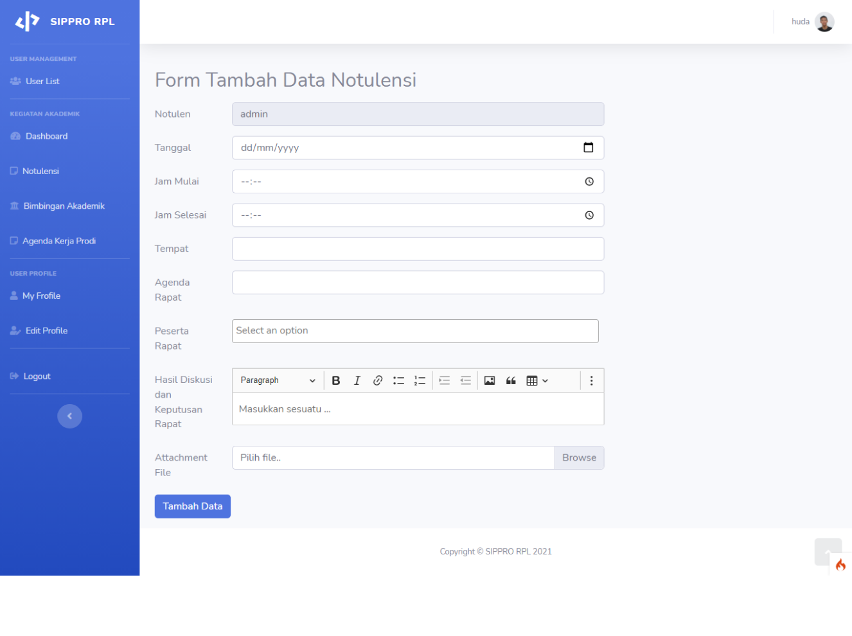Image resolution: width=852 pixels, height=636 pixels.
Task: Open Agenda Kerja Prodi page
Action: (59, 241)
